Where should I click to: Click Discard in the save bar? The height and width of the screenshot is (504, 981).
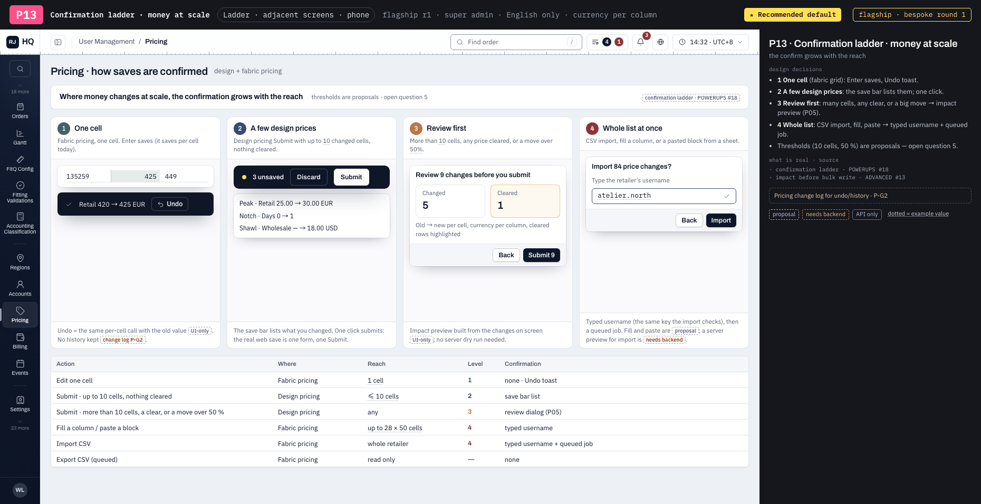click(x=309, y=177)
